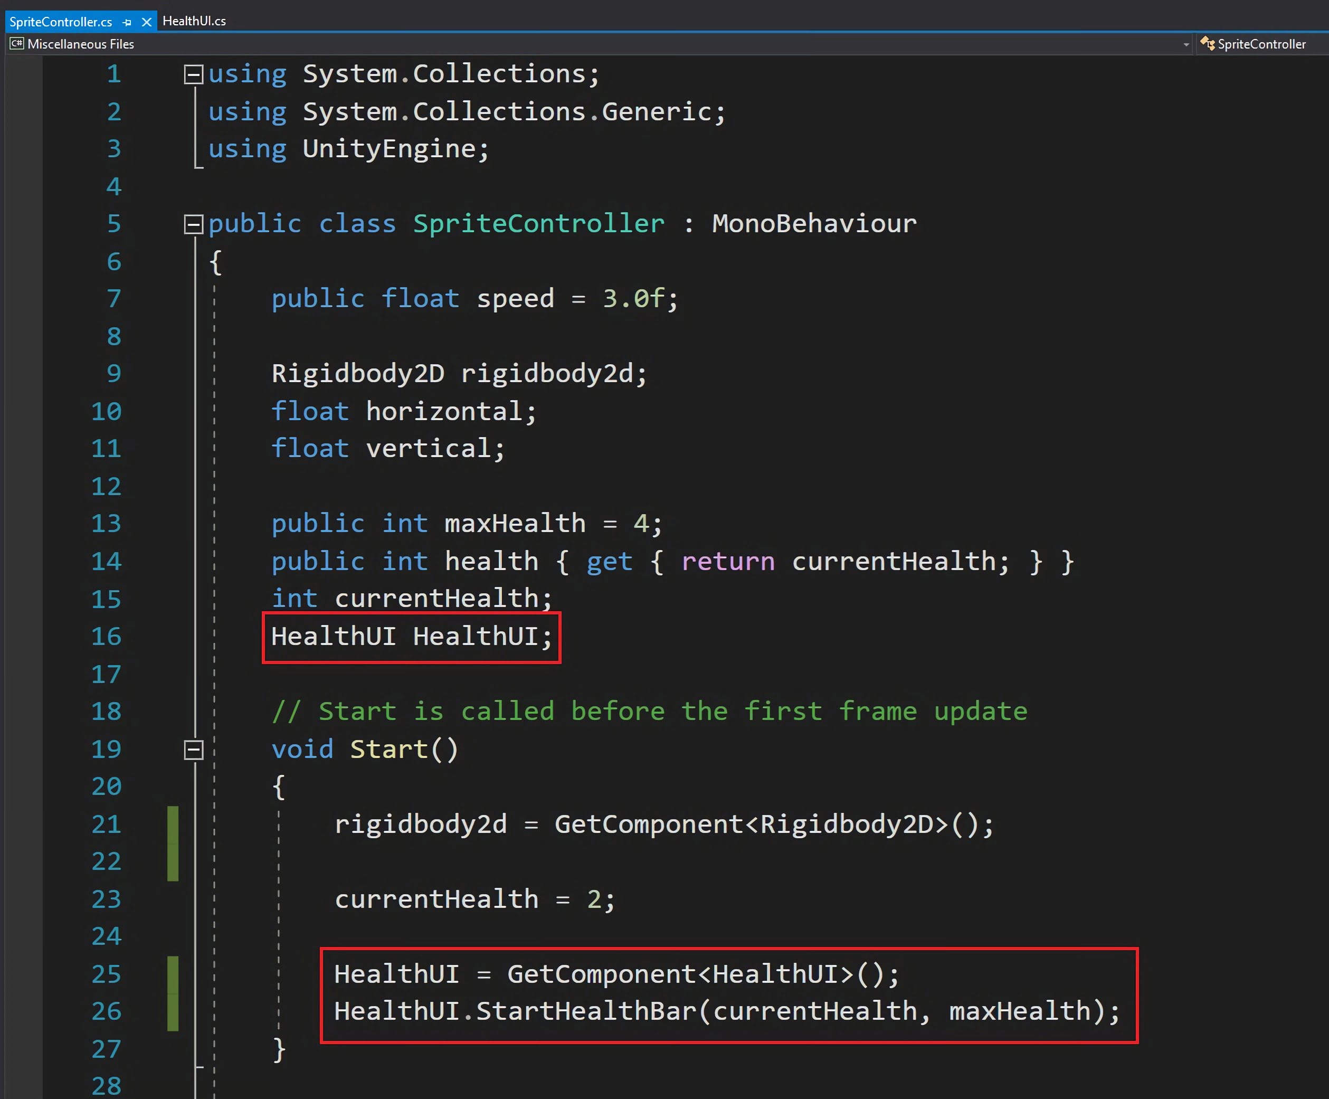
Task: Click the solution explorer icon top bar
Action: click(x=1209, y=44)
